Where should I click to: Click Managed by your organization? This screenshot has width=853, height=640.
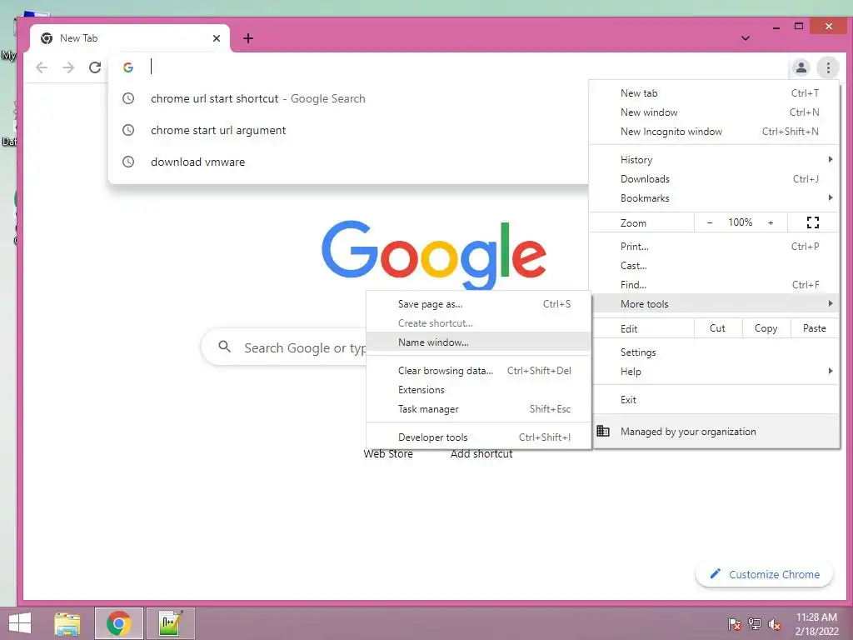click(x=714, y=431)
